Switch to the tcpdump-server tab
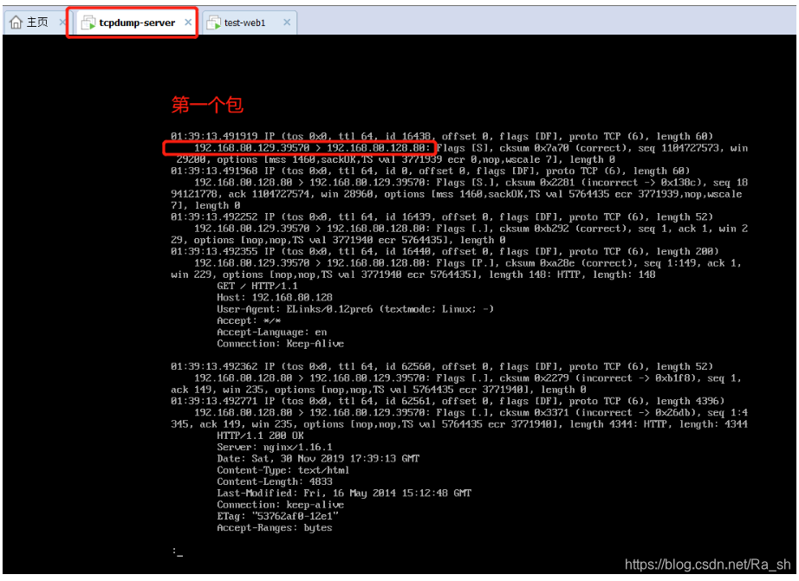The width and height of the screenshot is (799, 581). (137, 23)
